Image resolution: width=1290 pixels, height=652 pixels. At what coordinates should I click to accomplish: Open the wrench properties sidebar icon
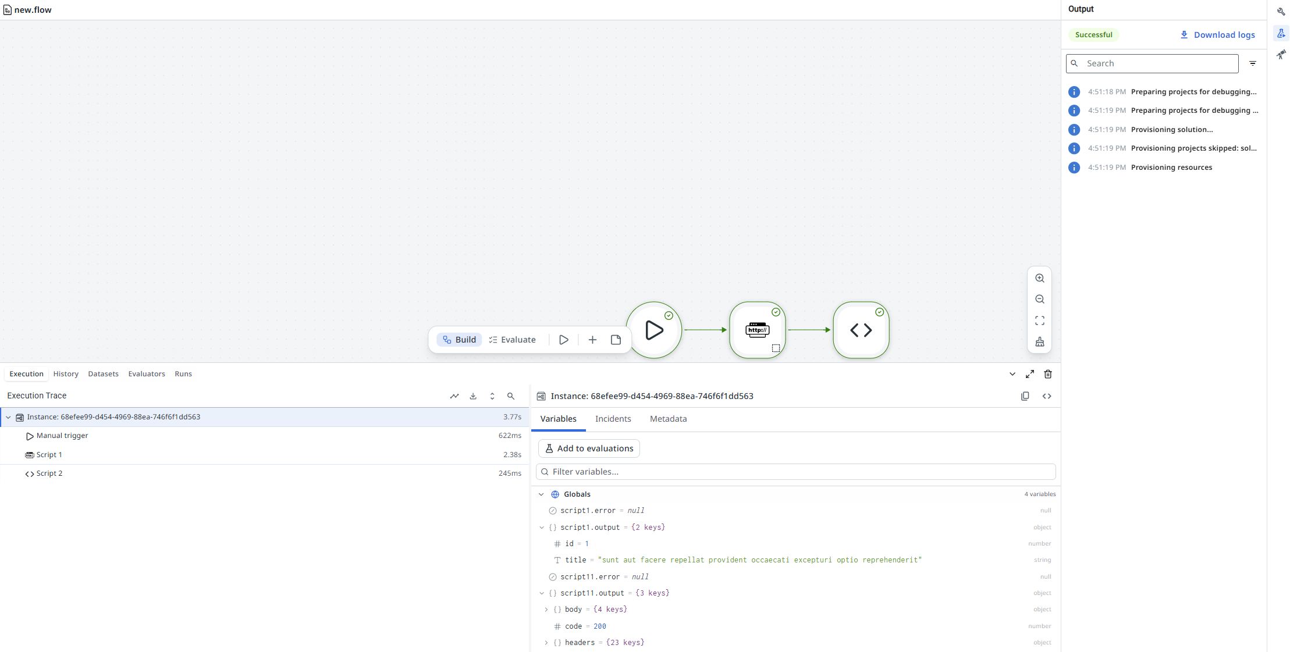pos(1281,12)
